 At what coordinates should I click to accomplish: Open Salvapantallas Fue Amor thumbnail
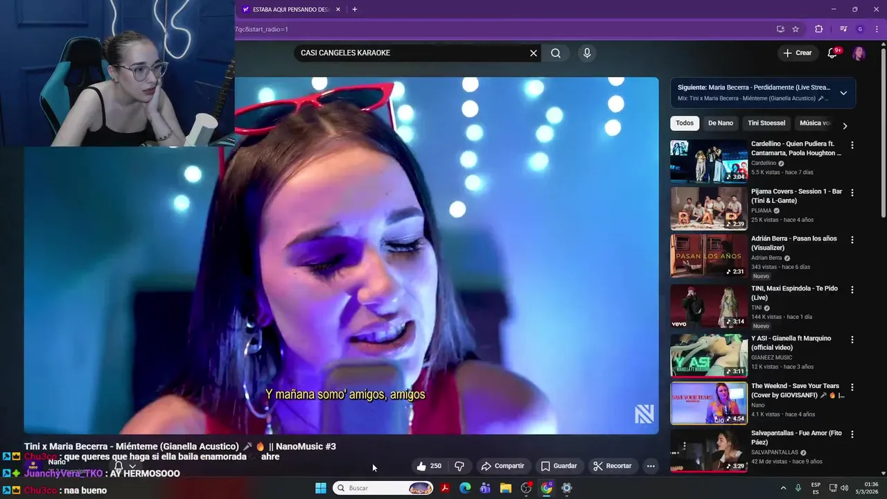[709, 450]
